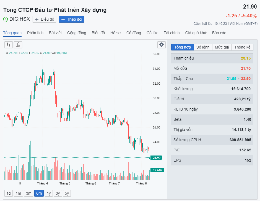The width and height of the screenshot is (260, 201).
Task: Show the Mức giá panel tab
Action: [x=222, y=47]
